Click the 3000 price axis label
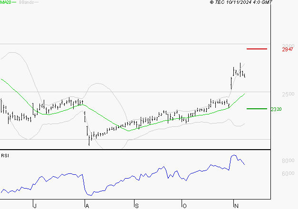 point(288,46)
